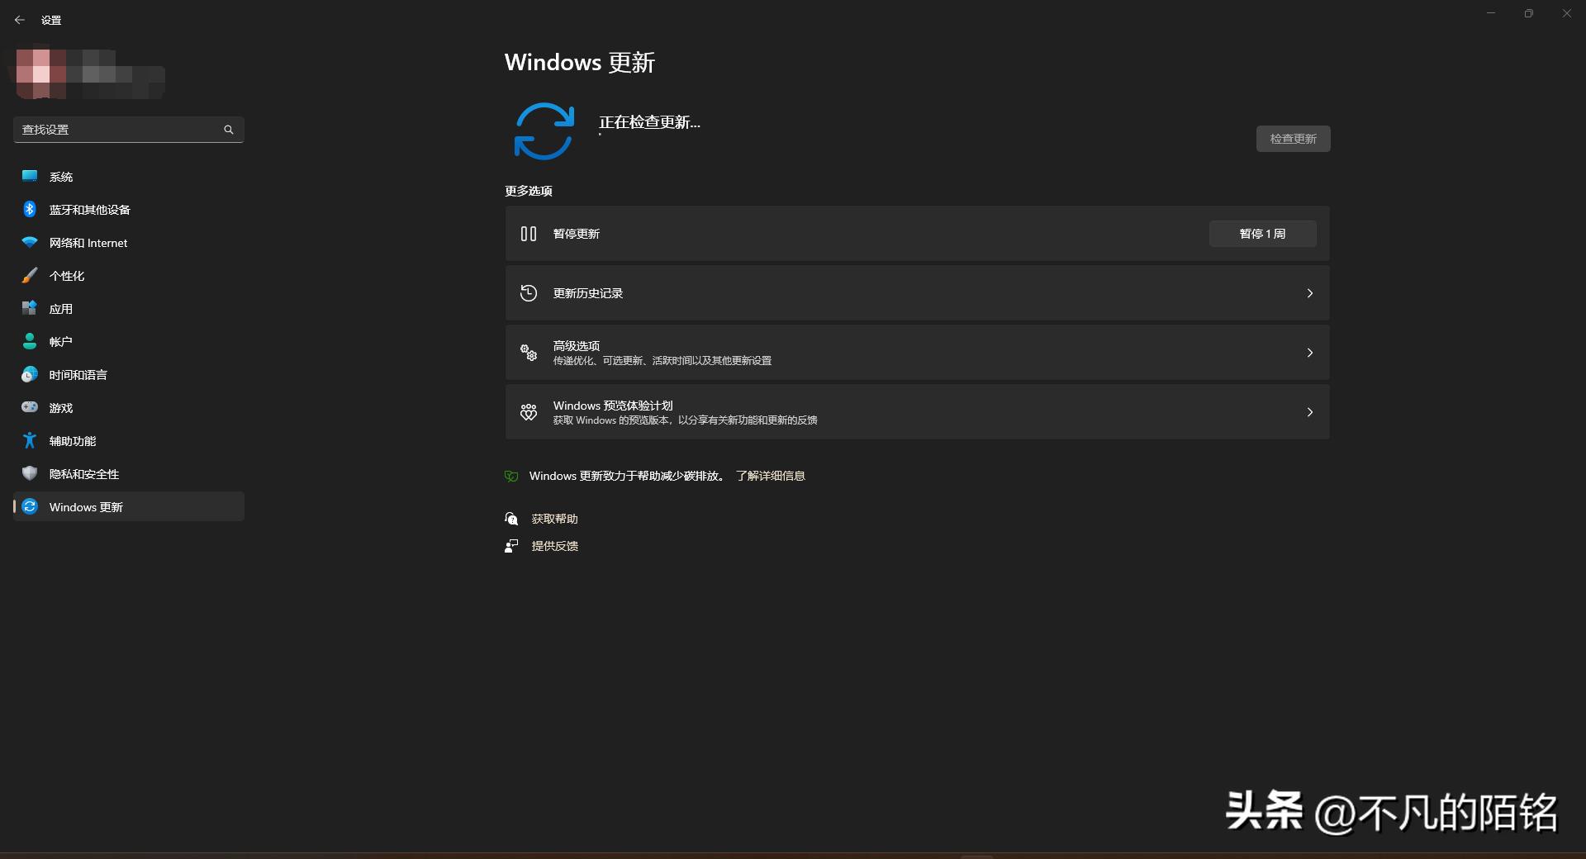
Task: Click the Gaming controller icon
Action: click(30, 407)
